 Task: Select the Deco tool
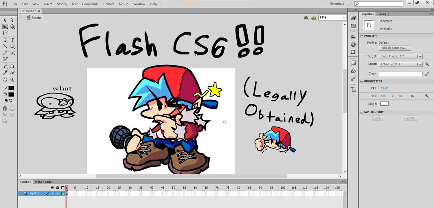[x=5, y=59]
